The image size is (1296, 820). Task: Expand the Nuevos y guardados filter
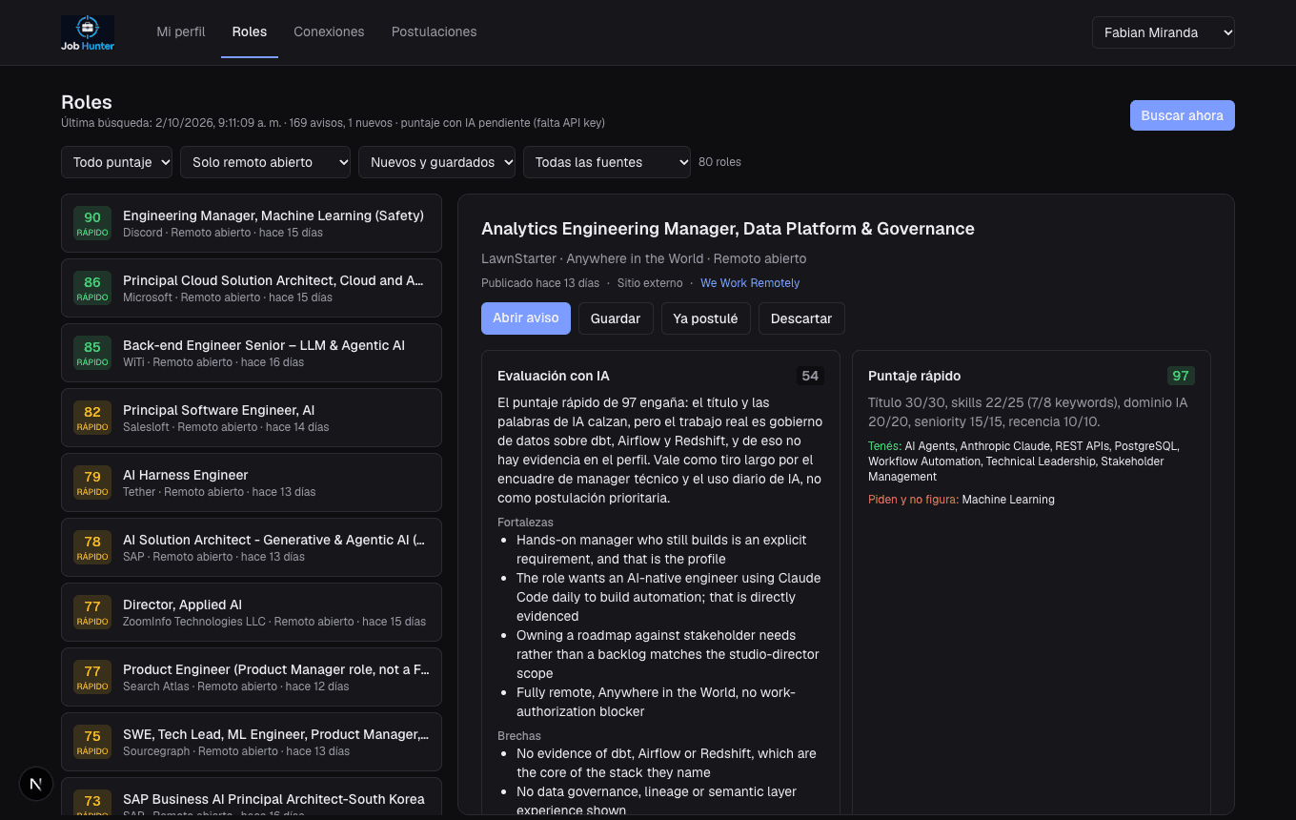click(436, 162)
